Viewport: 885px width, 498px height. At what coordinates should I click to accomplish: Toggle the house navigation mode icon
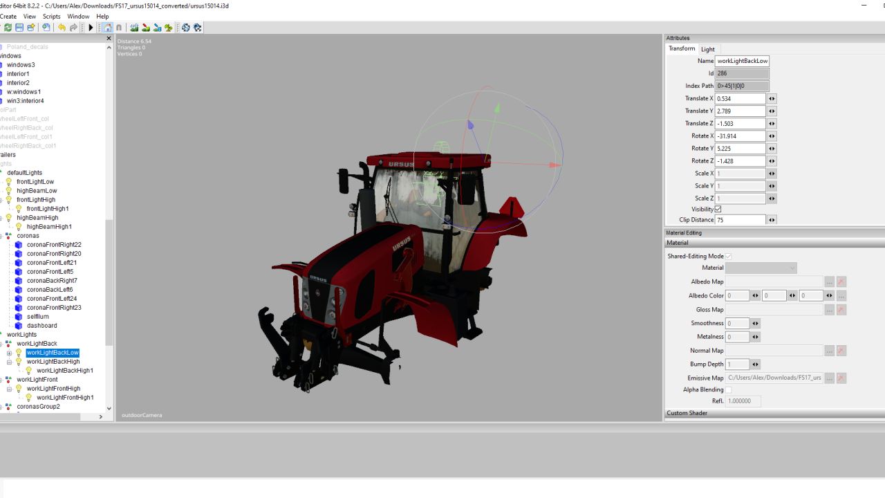tap(107, 28)
